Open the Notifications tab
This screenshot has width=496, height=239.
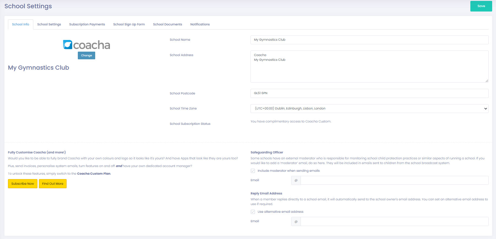pyautogui.click(x=200, y=24)
